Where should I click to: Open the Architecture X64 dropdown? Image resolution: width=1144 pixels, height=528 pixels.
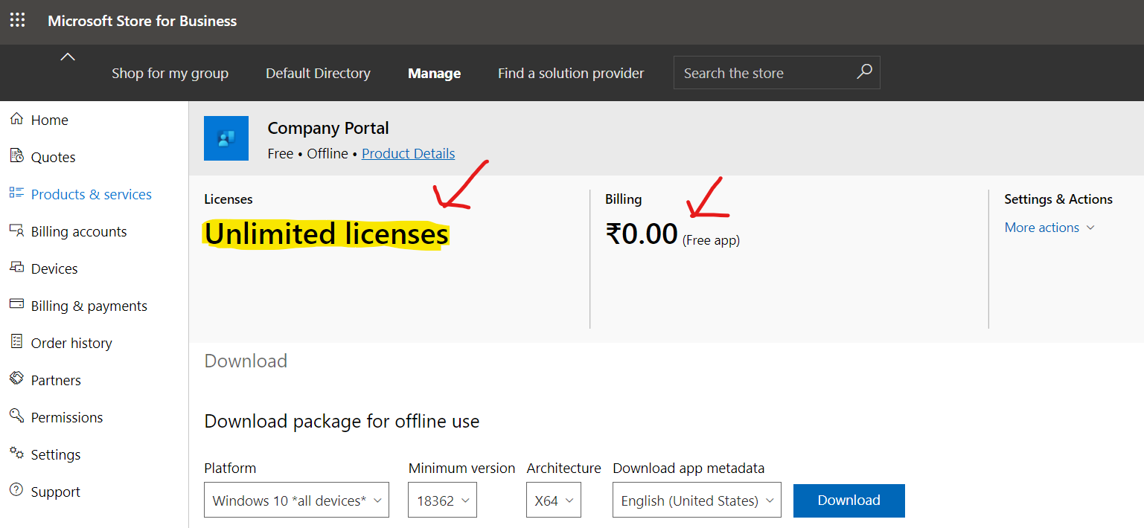554,500
